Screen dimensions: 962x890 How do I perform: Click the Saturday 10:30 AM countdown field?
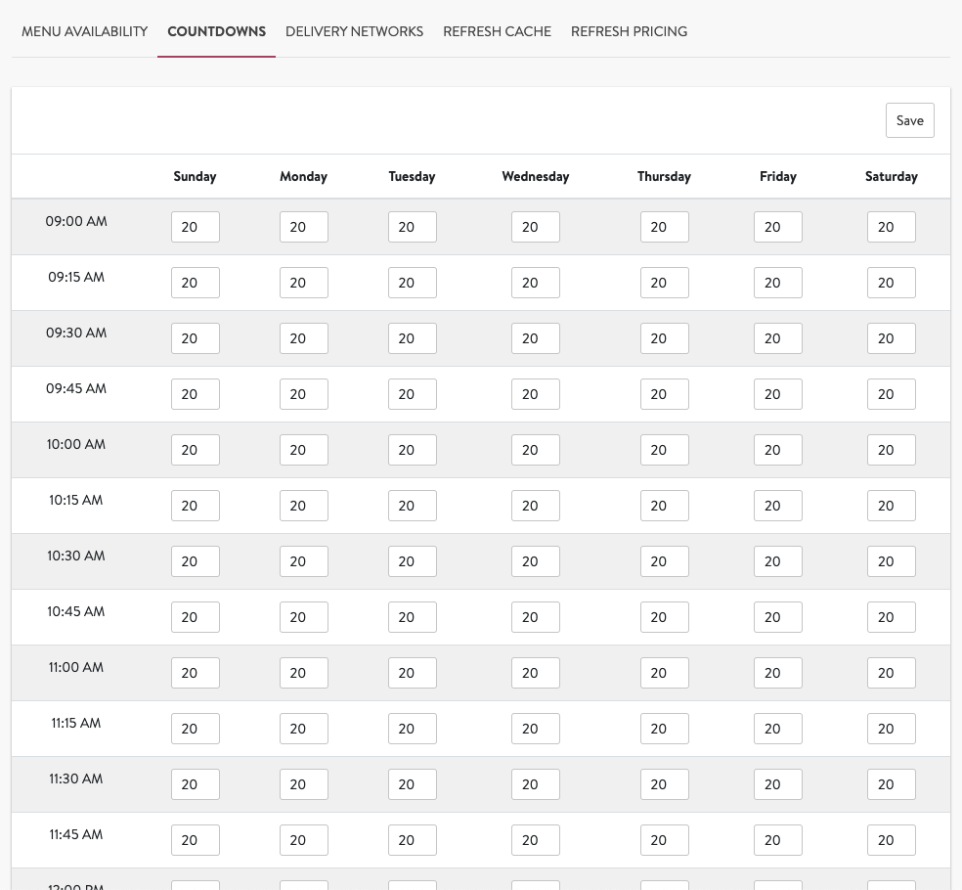pos(891,561)
